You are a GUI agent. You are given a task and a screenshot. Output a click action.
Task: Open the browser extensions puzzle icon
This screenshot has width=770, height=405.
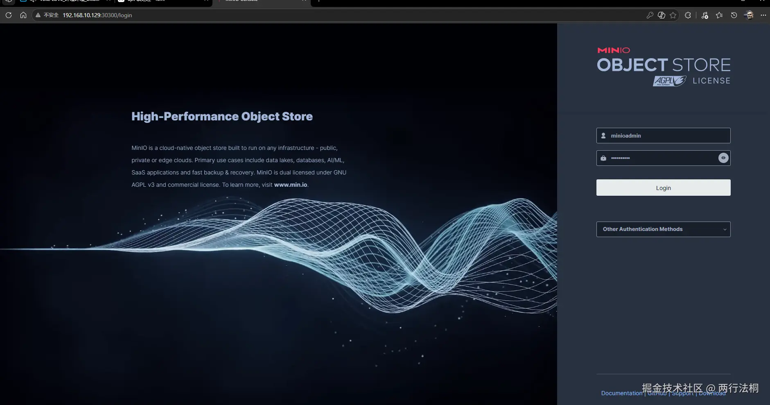(688, 15)
